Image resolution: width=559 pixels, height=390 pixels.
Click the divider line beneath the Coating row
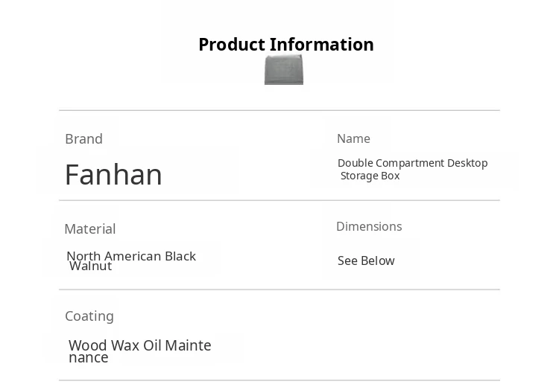pyautogui.click(x=279, y=380)
